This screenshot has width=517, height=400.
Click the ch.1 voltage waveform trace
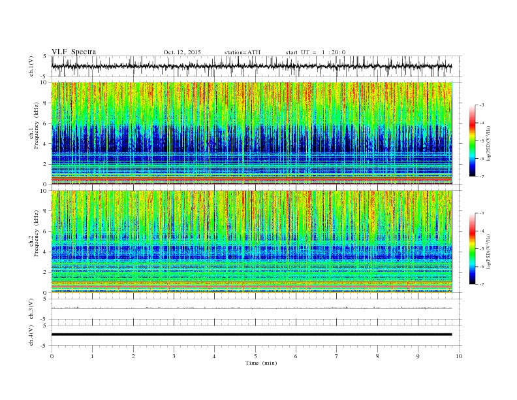pos(251,66)
